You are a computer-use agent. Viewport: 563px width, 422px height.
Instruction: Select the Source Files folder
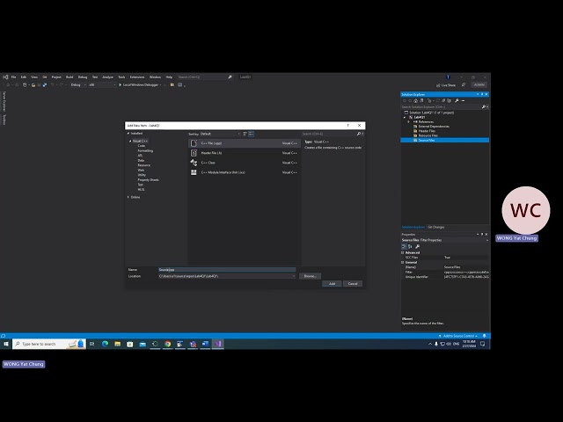(445, 141)
